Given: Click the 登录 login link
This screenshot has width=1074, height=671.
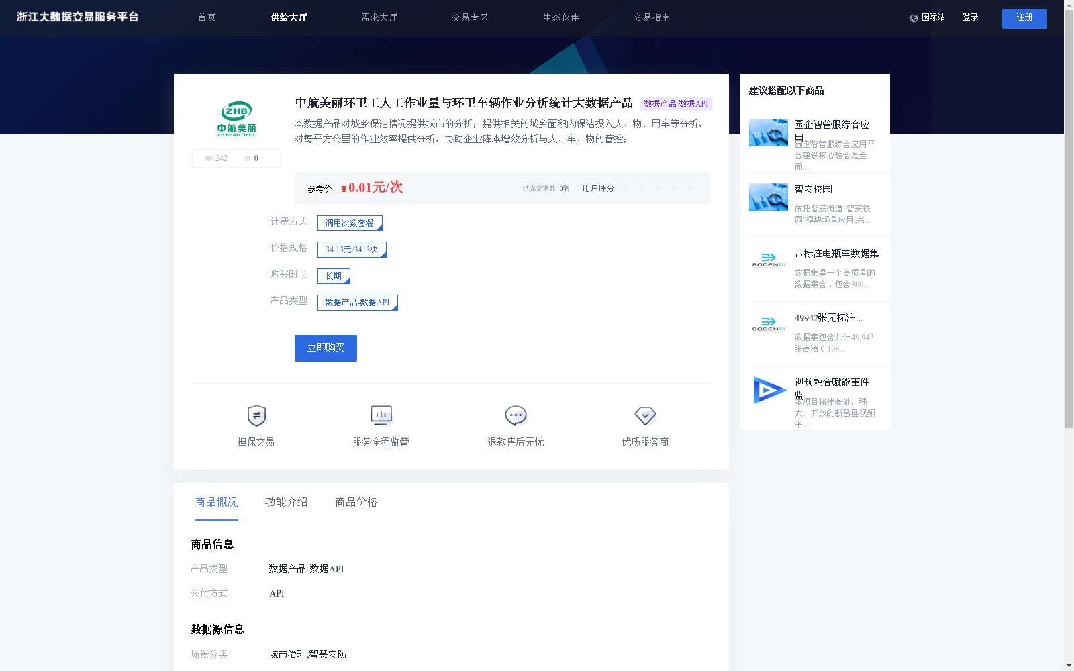Looking at the screenshot, I should tap(970, 18).
